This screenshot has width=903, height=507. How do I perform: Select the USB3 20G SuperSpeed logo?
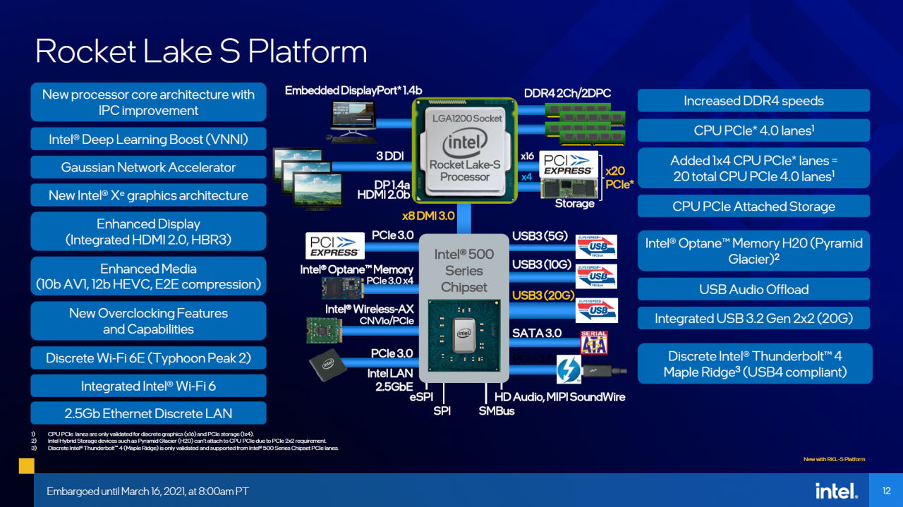(x=596, y=310)
